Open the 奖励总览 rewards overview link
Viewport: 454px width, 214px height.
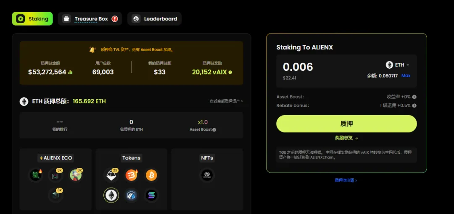tap(346, 138)
